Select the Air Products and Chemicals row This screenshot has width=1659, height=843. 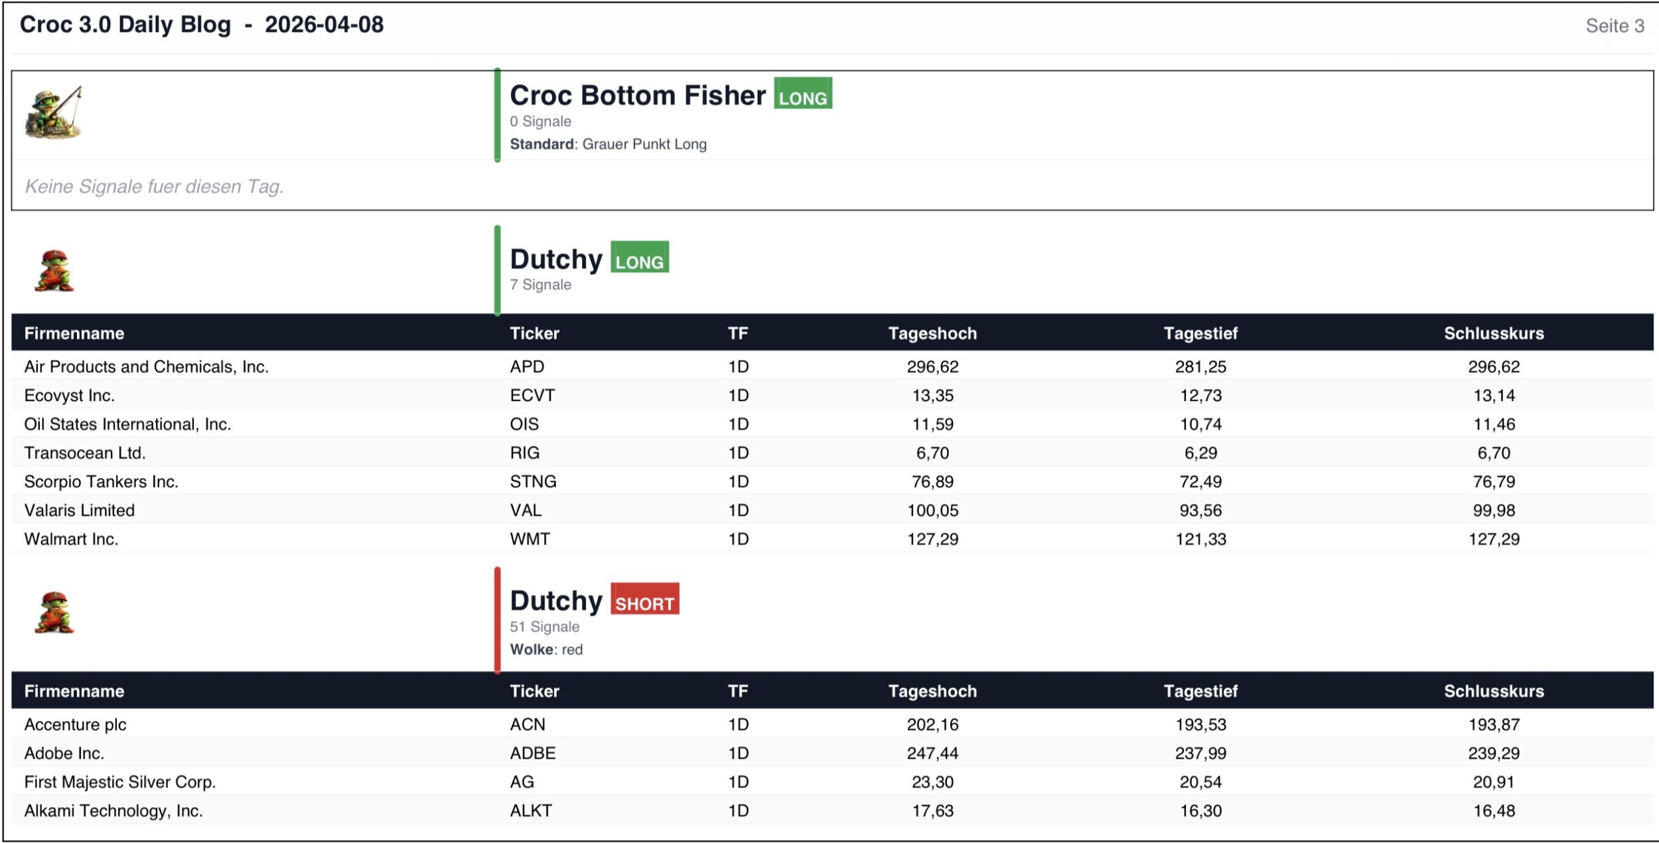[x=147, y=366]
